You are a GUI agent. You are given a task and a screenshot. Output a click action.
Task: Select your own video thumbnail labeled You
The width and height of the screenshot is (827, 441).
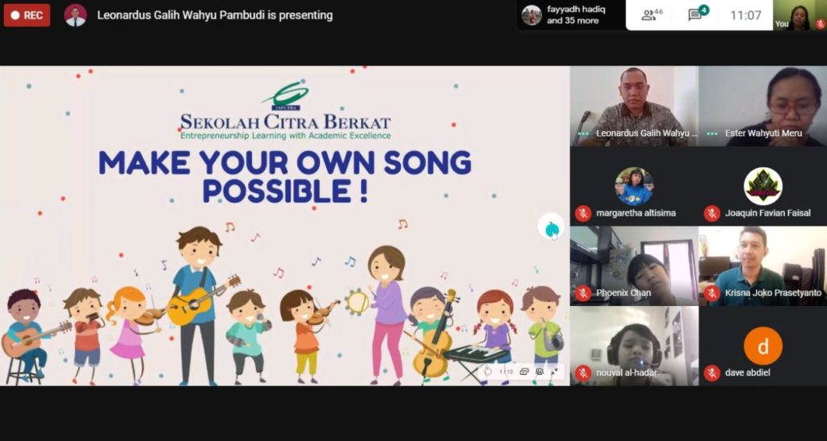click(x=800, y=15)
